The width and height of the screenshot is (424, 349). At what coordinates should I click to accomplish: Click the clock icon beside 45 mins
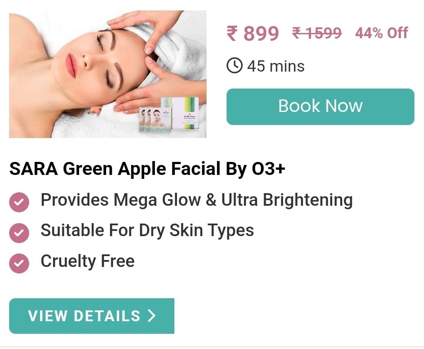coord(234,66)
